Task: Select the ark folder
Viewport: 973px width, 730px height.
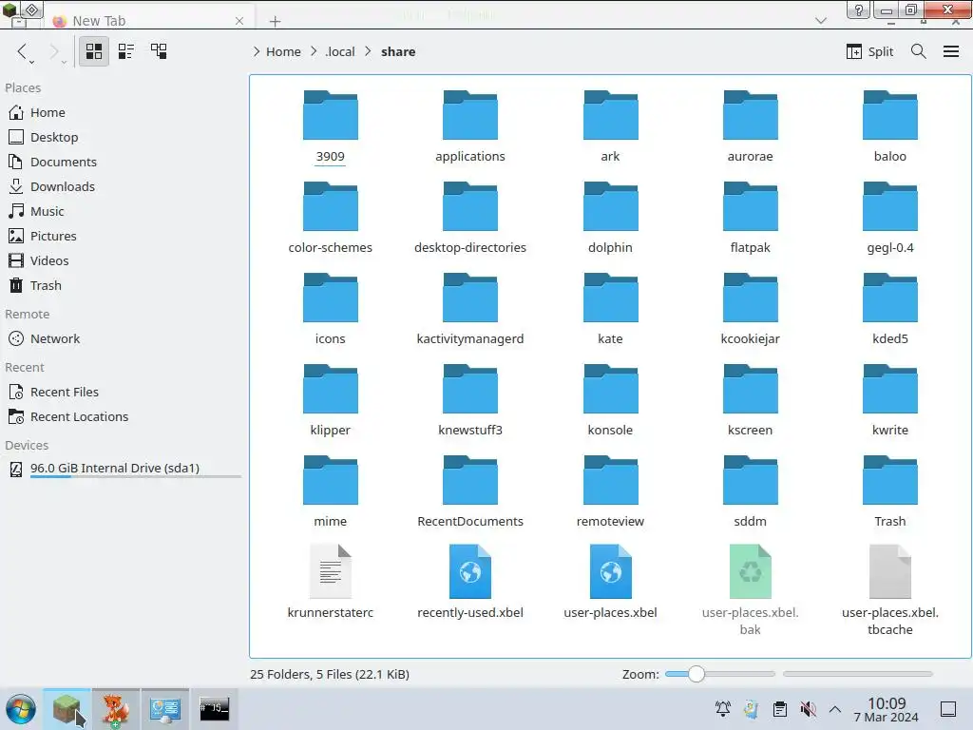Action: point(610,127)
